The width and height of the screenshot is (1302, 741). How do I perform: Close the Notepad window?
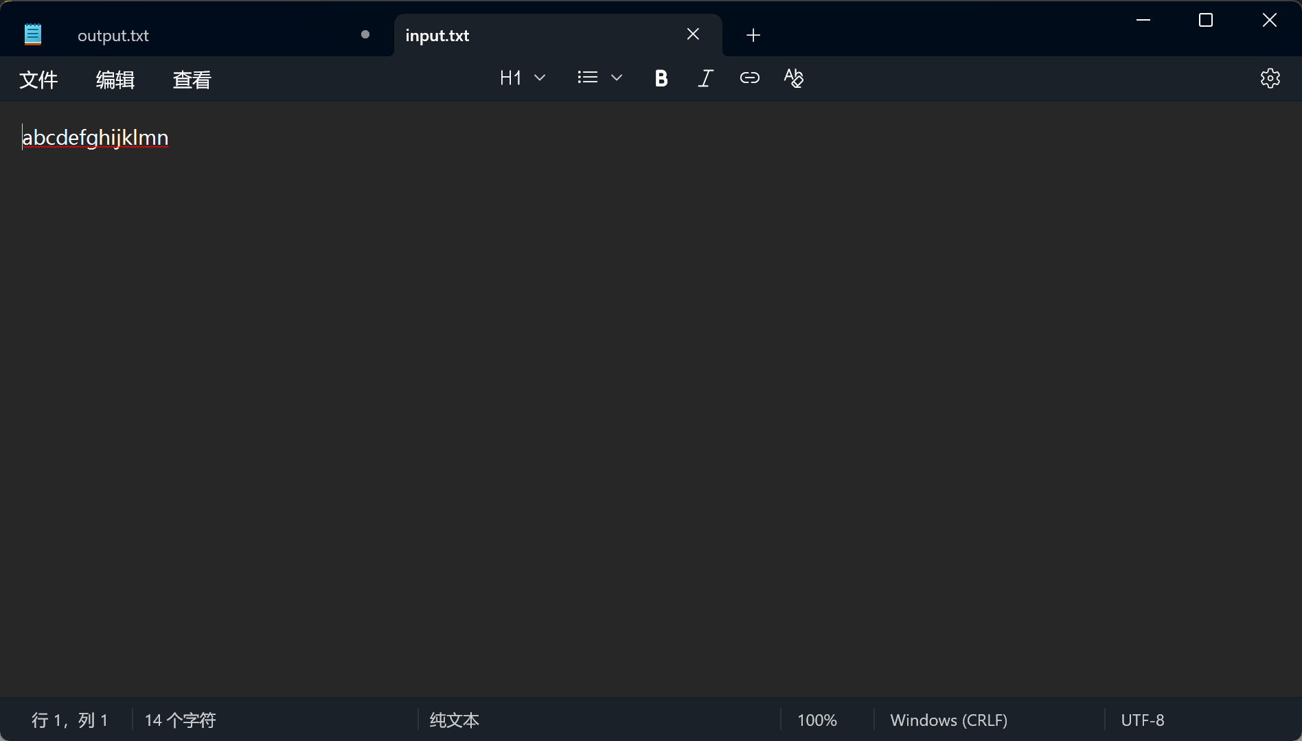tap(1270, 20)
